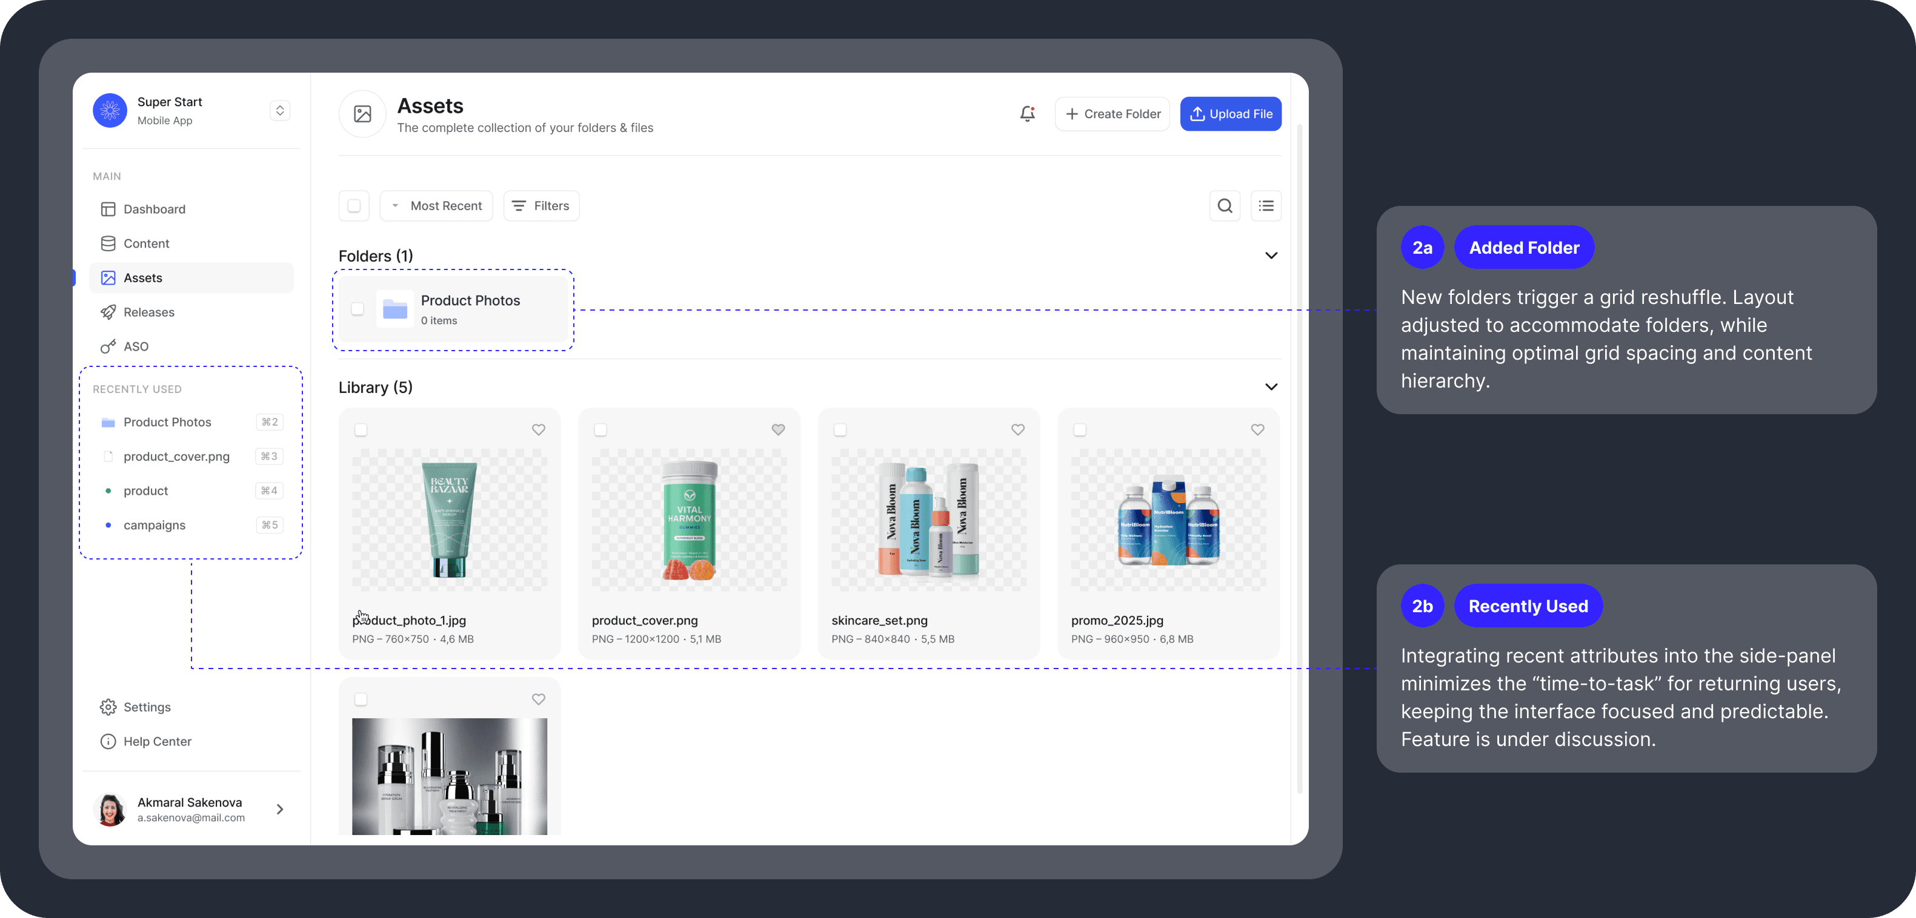
Task: Click the Help Center info icon
Action: [108, 741]
